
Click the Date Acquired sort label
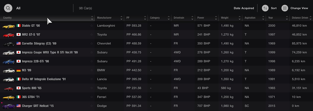[244, 8]
